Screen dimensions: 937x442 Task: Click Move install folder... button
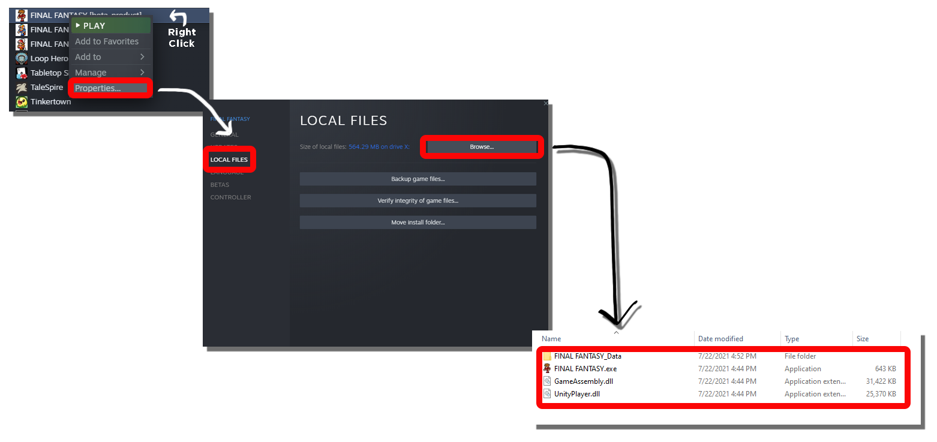418,222
